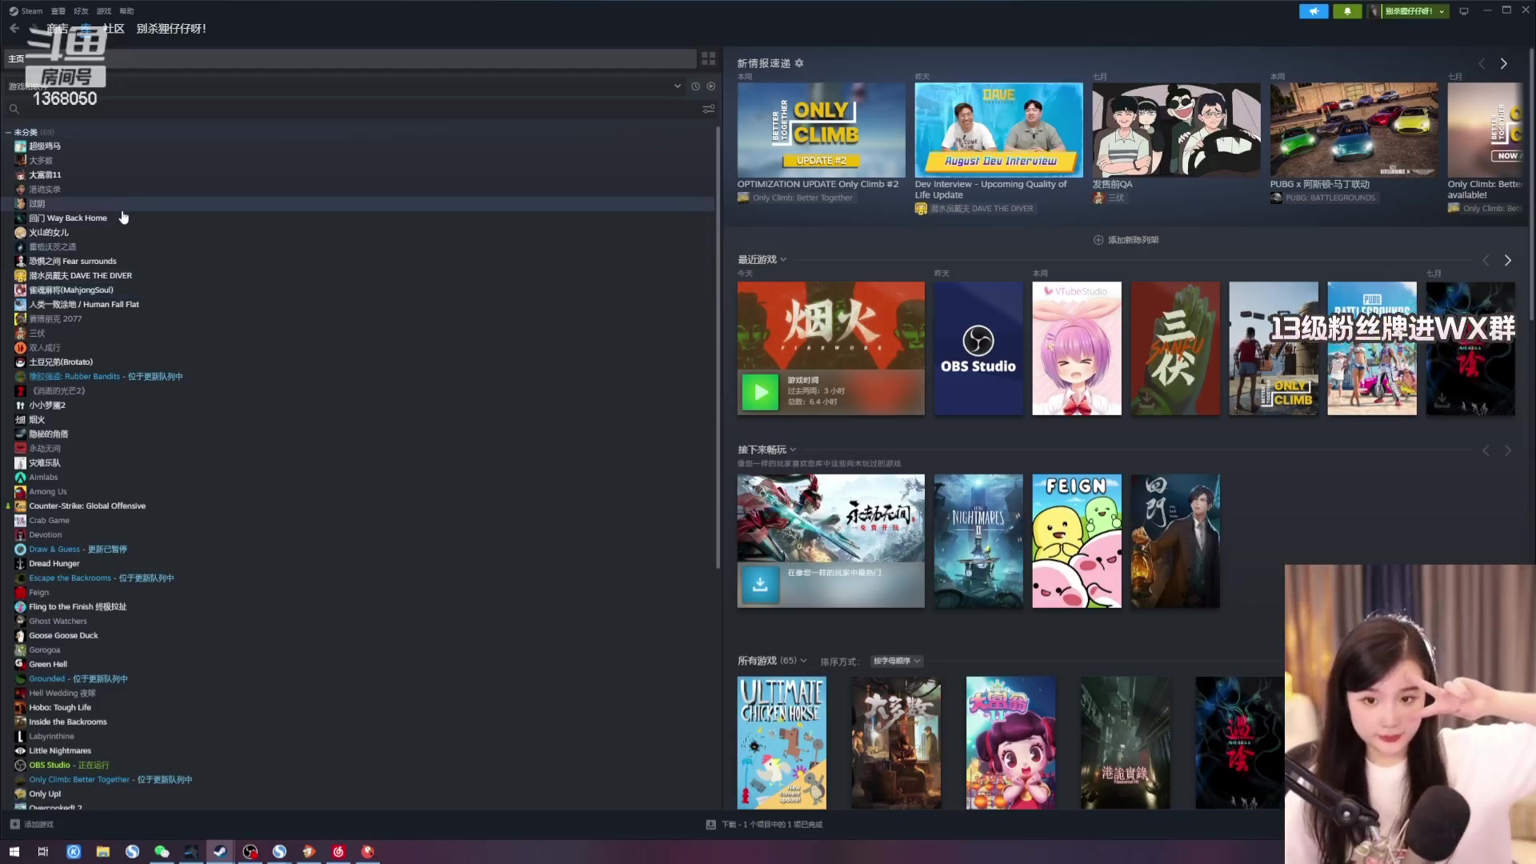Click the green play button for 烟火
The height and width of the screenshot is (864, 1536).
[760, 392]
